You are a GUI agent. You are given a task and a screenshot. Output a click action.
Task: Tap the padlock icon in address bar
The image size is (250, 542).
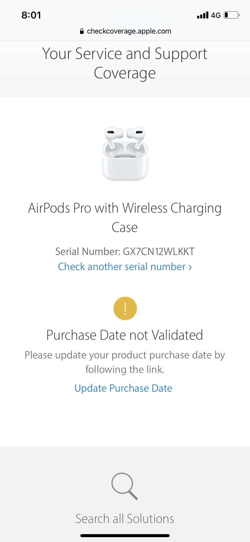pyautogui.click(x=82, y=31)
